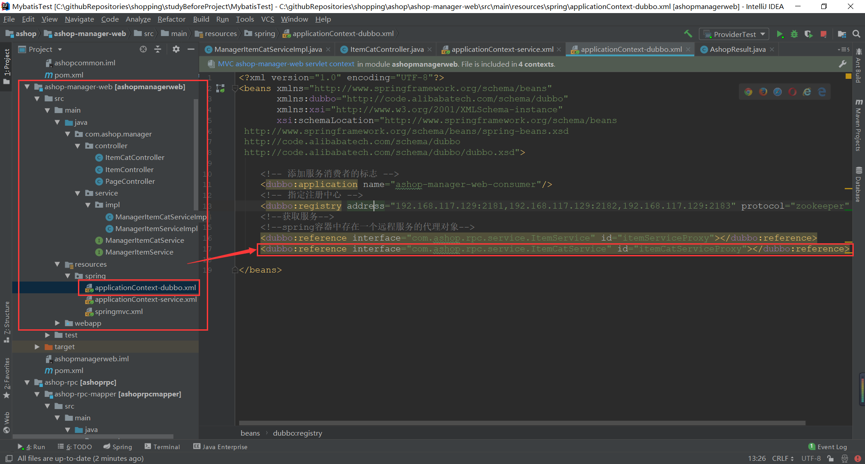Toggle the Structure tool window button

6,322
